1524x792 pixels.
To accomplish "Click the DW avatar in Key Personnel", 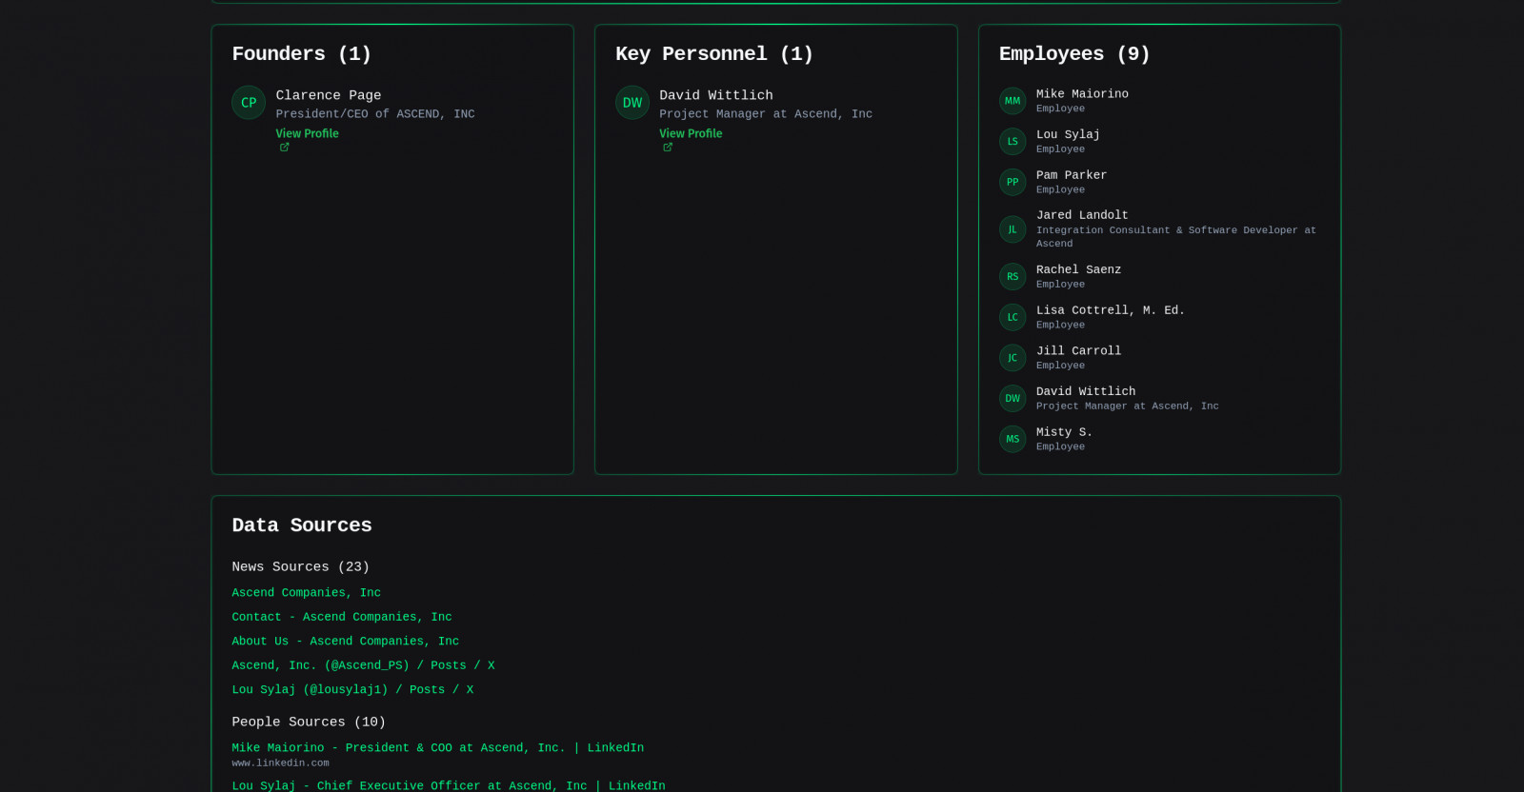I will tap(632, 103).
